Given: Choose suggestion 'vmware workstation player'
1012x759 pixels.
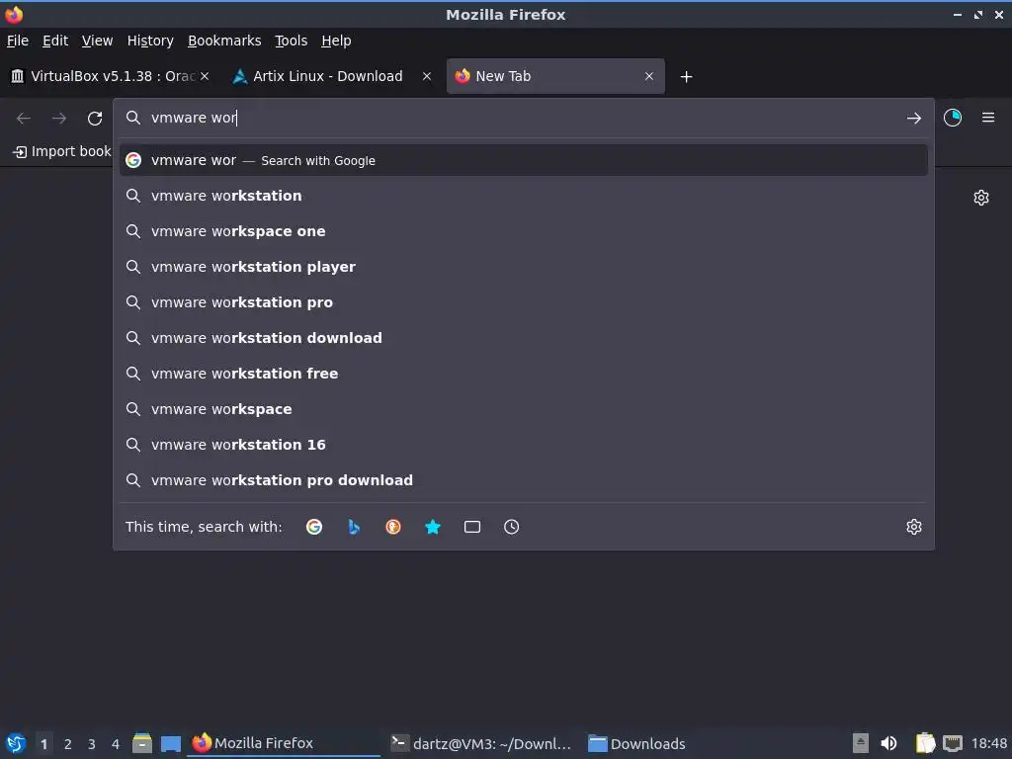Looking at the screenshot, I should 524,267.
